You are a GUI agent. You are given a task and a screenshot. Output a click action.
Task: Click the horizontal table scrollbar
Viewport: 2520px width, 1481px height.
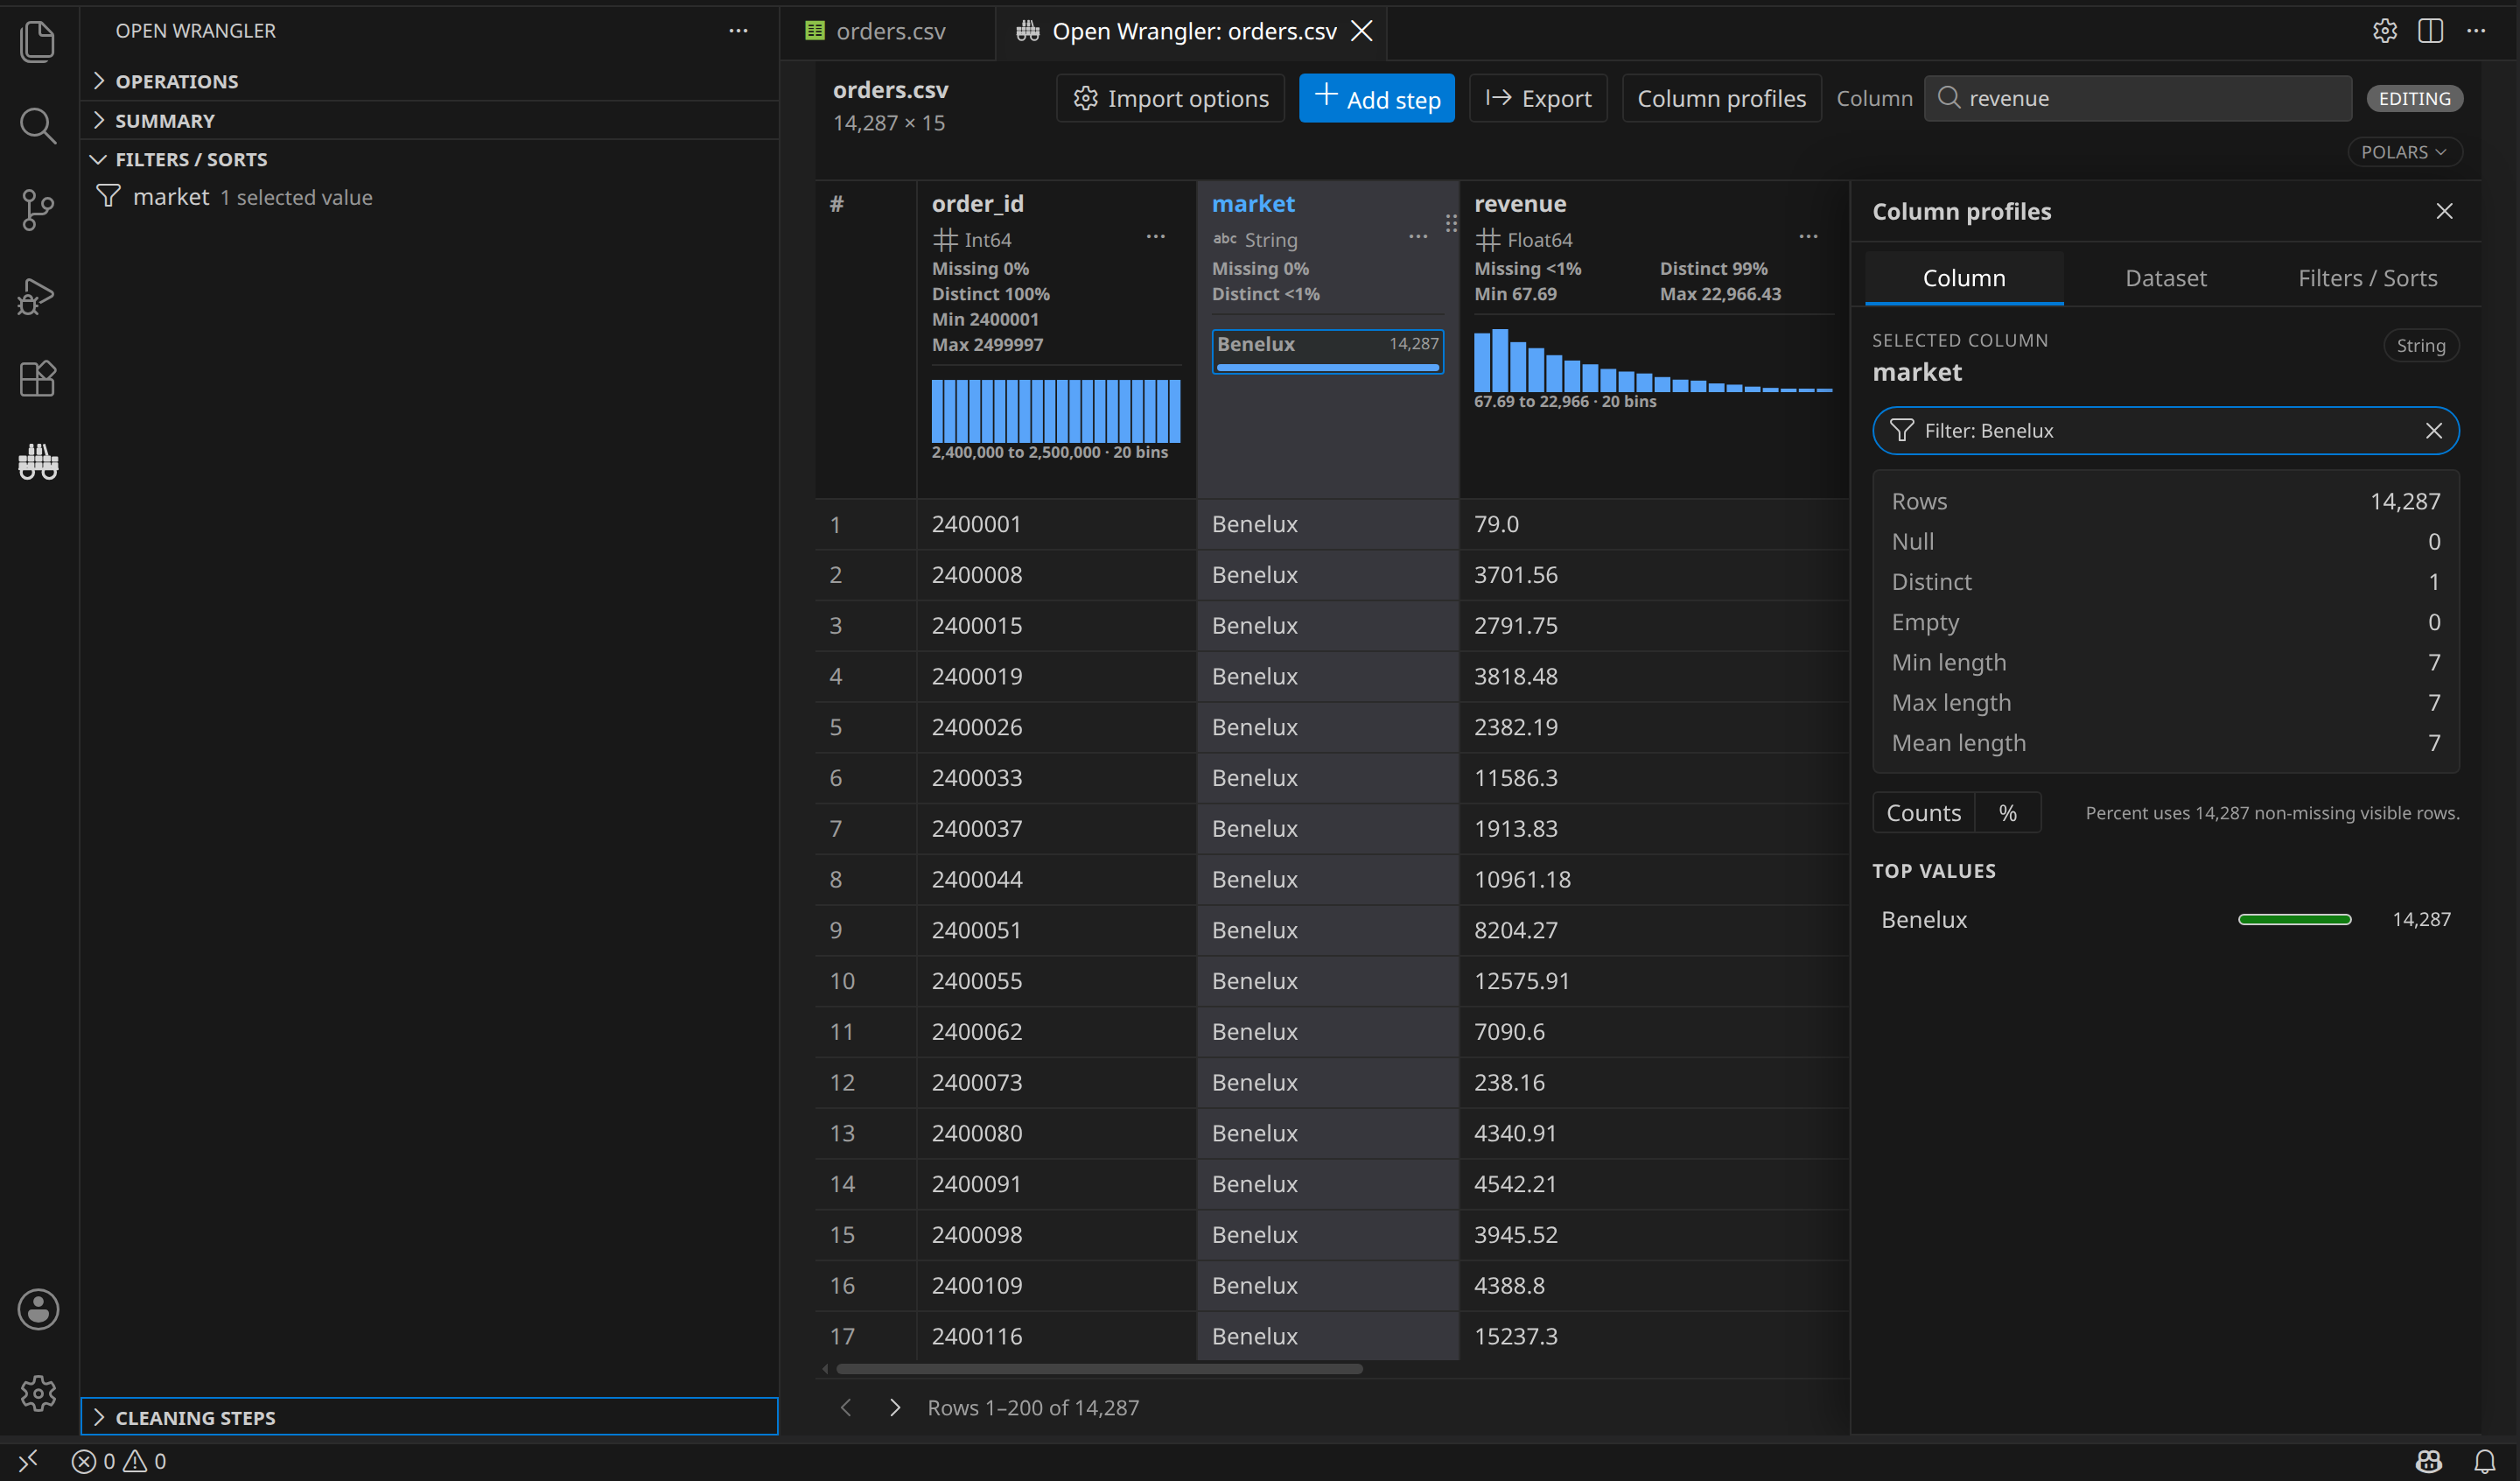[x=1099, y=1368]
